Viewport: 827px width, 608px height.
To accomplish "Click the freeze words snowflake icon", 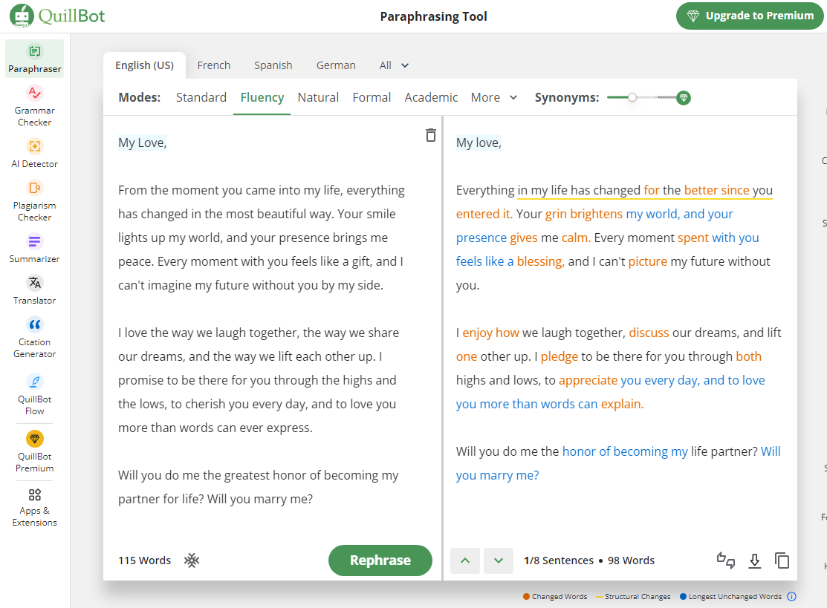I will click(x=192, y=560).
